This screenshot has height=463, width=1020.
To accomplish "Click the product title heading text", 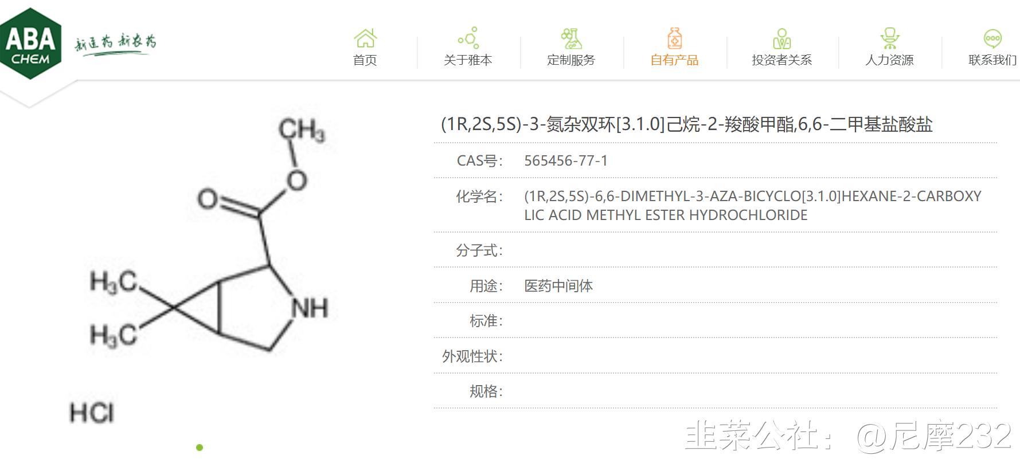I will 686,124.
